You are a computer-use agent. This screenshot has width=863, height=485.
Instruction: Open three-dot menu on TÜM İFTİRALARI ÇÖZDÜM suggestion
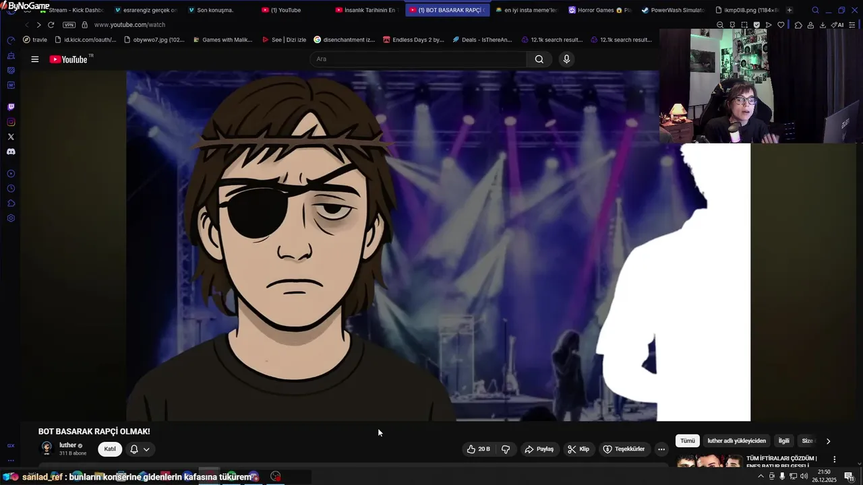click(834, 459)
